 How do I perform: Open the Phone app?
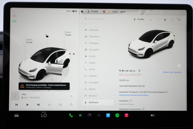[x=71, y=115]
